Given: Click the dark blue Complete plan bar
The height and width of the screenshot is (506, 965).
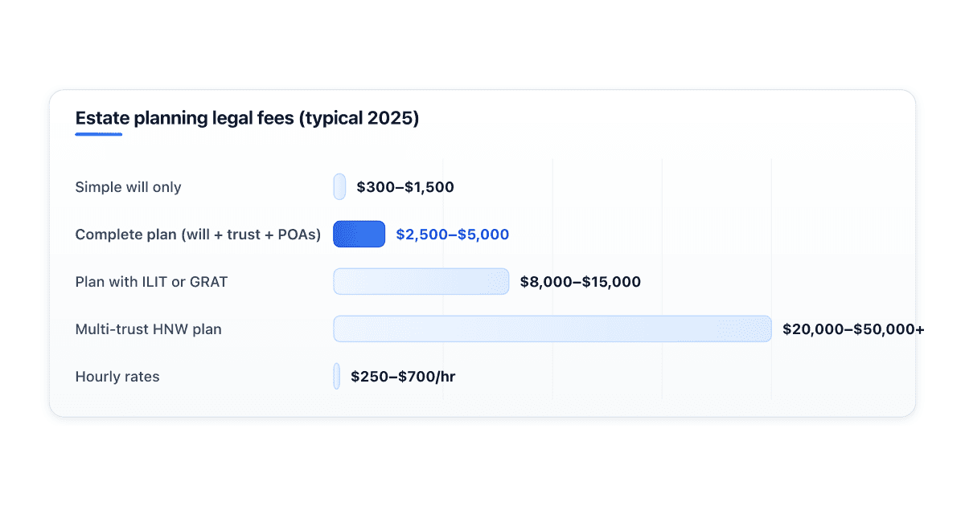Looking at the screenshot, I should coord(359,234).
